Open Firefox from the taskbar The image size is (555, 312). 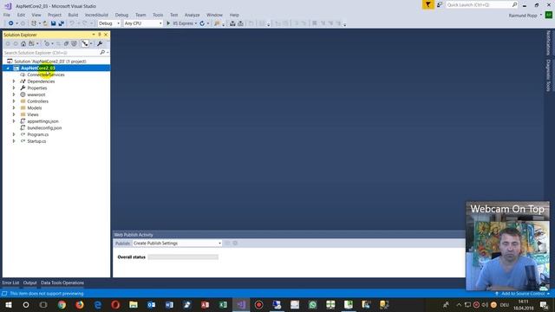tap(80, 304)
